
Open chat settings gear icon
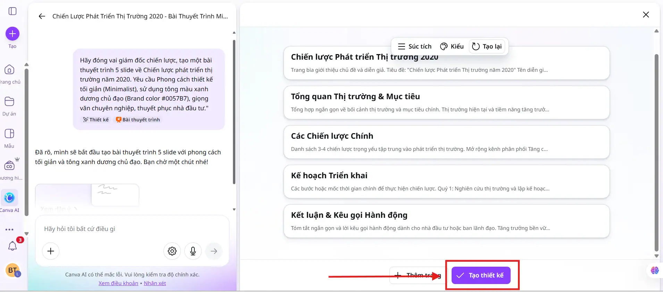tap(172, 251)
